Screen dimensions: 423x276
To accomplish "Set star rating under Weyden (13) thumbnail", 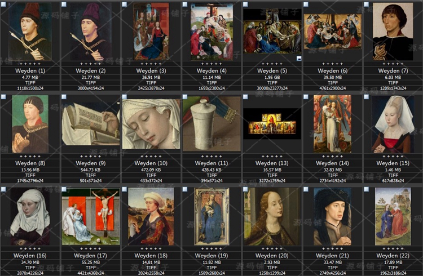I will click(x=272, y=157).
